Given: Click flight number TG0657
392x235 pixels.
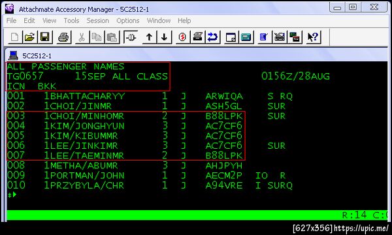Looking at the screenshot, I should coord(25,76).
